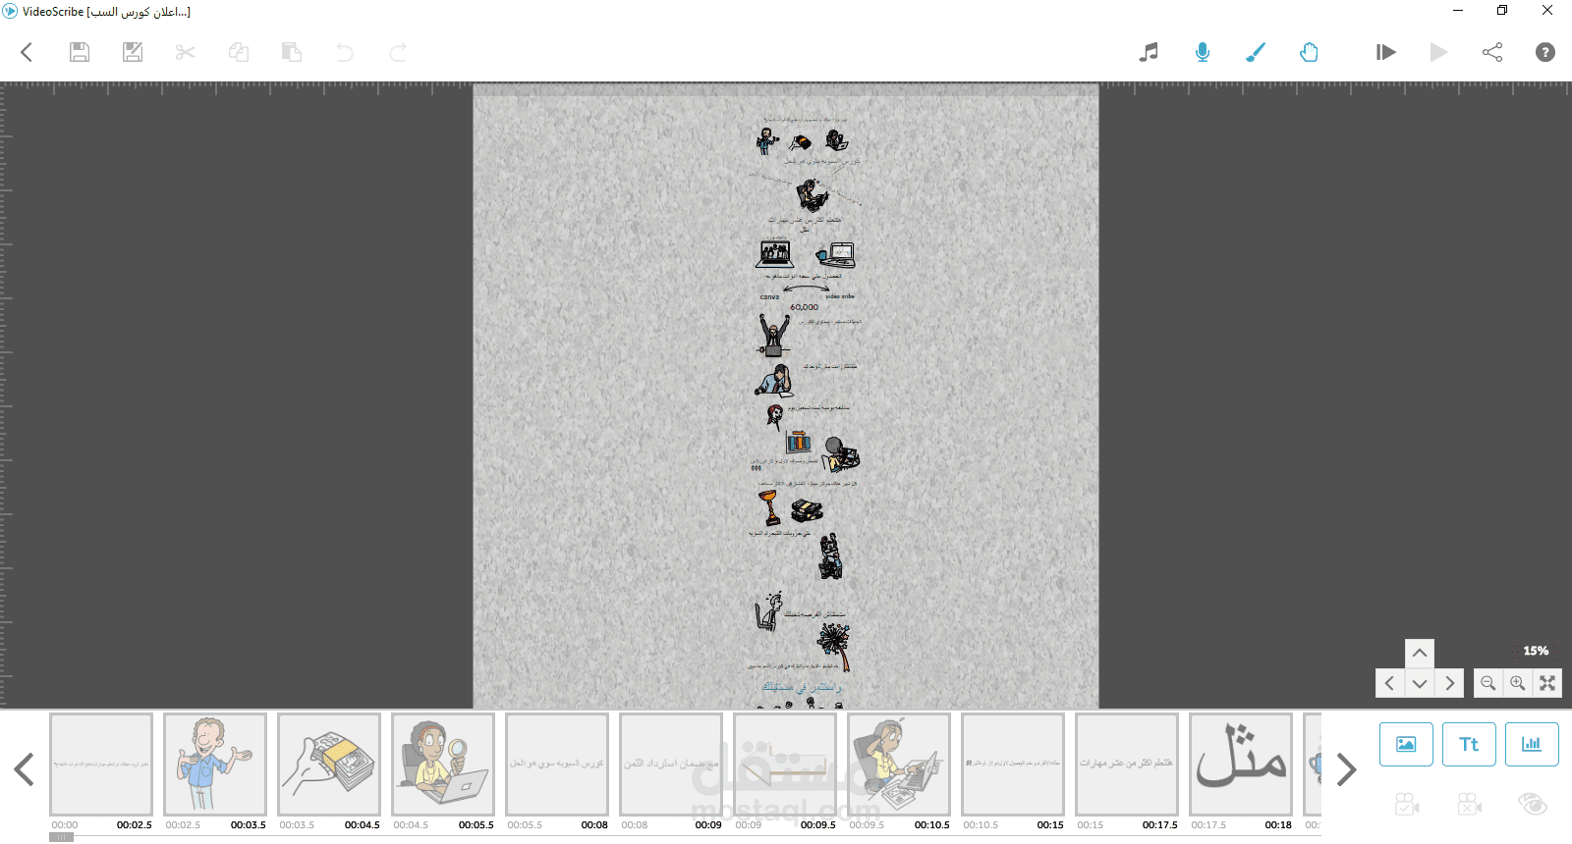Viewport: 1572px width, 844px height.
Task: Play from the current element
Action: pos(1438,52)
